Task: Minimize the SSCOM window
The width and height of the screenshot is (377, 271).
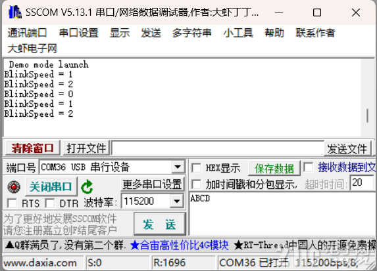Action: click(x=279, y=12)
